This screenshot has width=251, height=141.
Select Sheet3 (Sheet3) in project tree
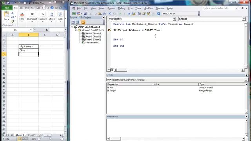pyautogui.click(x=93, y=40)
